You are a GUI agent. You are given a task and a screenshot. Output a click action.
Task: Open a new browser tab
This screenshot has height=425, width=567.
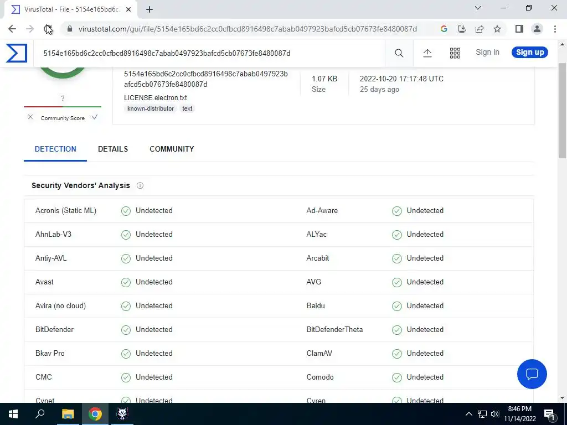click(150, 9)
